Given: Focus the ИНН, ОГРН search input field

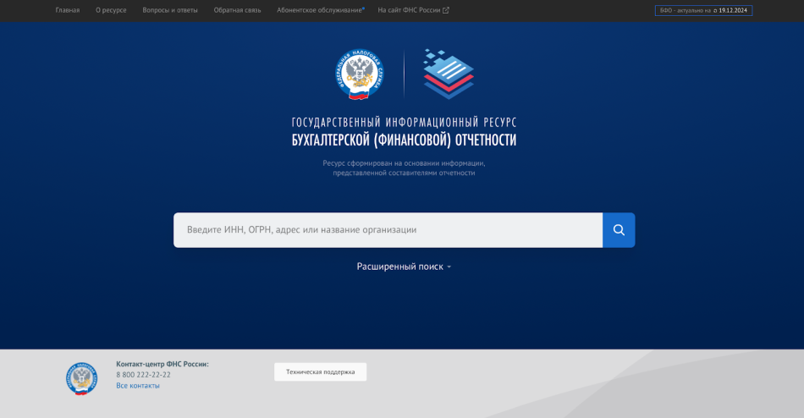Looking at the screenshot, I should tap(388, 230).
